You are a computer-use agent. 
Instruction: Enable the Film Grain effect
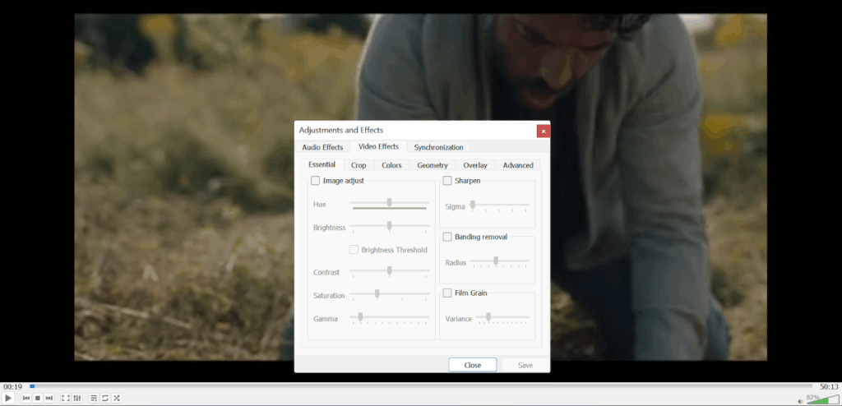coord(447,293)
